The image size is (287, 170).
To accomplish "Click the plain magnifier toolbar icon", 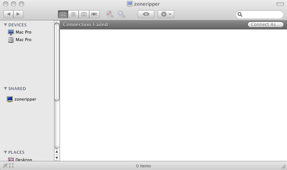I will tap(121, 14).
